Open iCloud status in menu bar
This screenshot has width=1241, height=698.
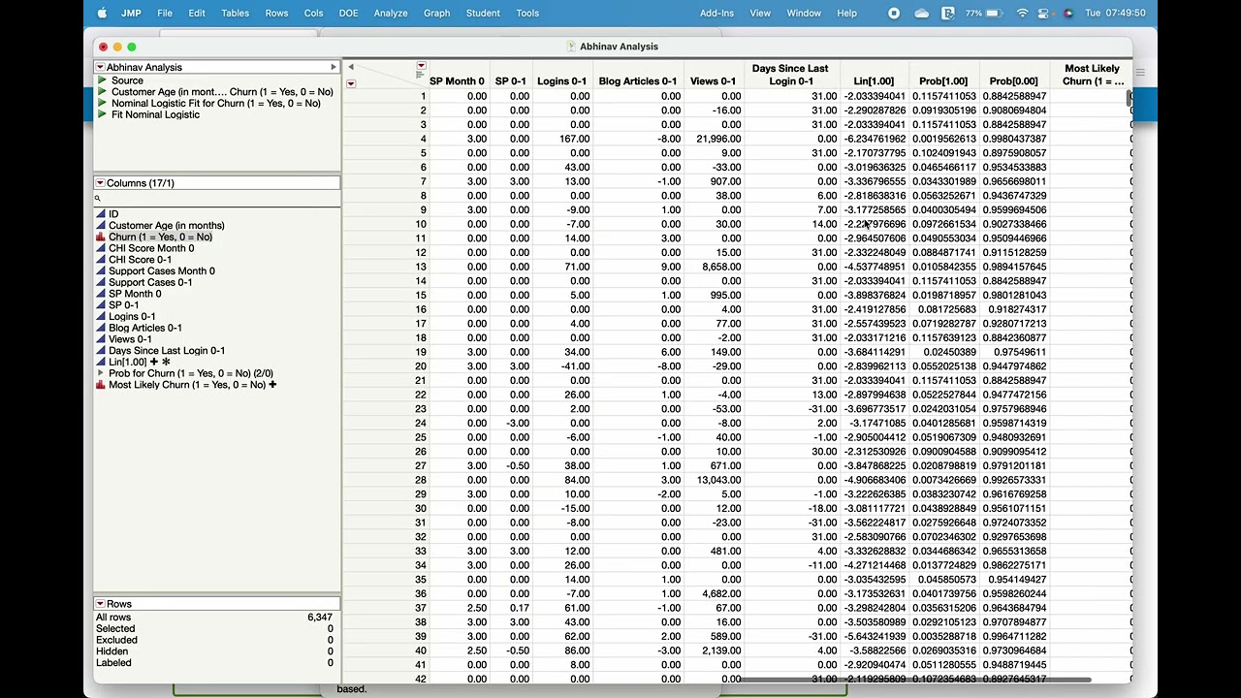click(922, 13)
